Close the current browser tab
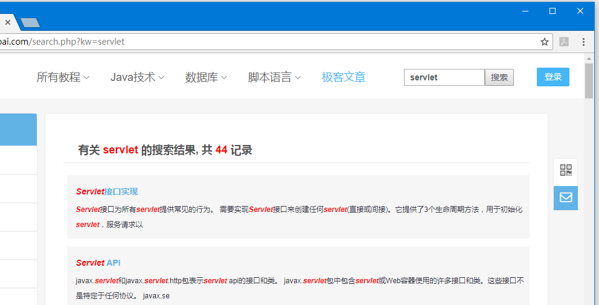599x305 pixels. coord(8,22)
